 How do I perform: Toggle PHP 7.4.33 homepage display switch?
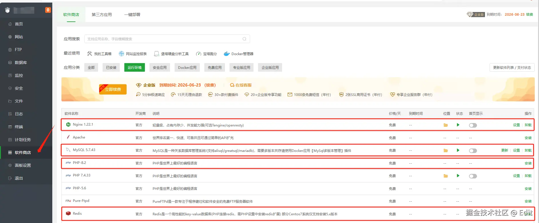pos(473,176)
